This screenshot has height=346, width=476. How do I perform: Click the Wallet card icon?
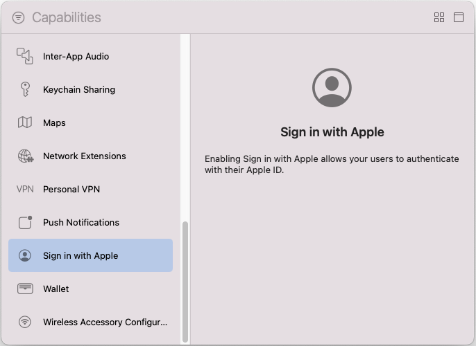click(25, 289)
